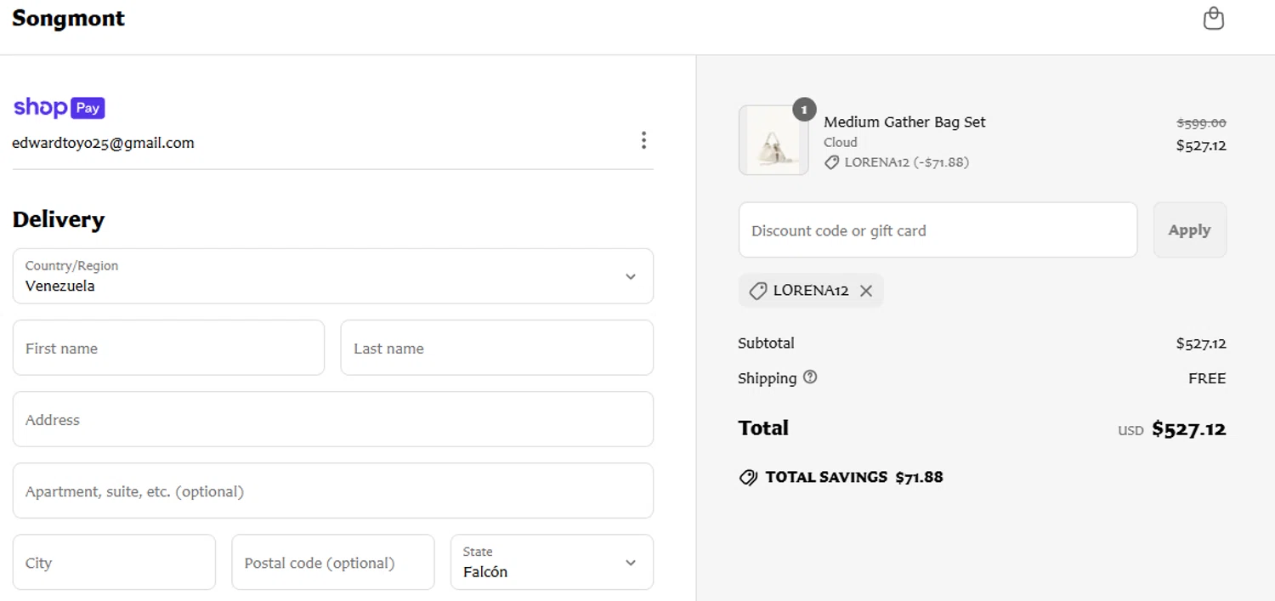This screenshot has width=1275, height=601.
Task: Click the edwardtoyo25@gmail.com email text
Action: coord(103,143)
